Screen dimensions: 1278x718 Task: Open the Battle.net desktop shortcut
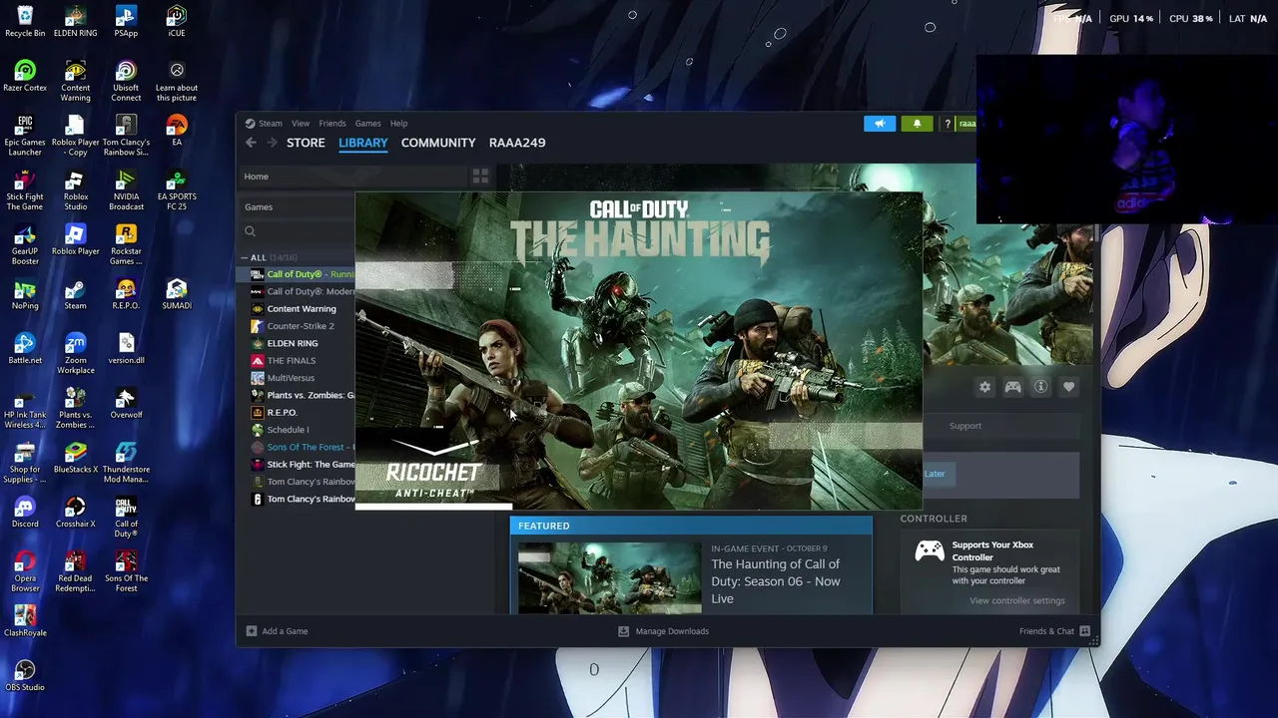25,349
